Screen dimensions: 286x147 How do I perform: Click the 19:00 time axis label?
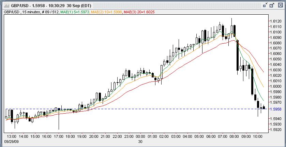(82, 136)
